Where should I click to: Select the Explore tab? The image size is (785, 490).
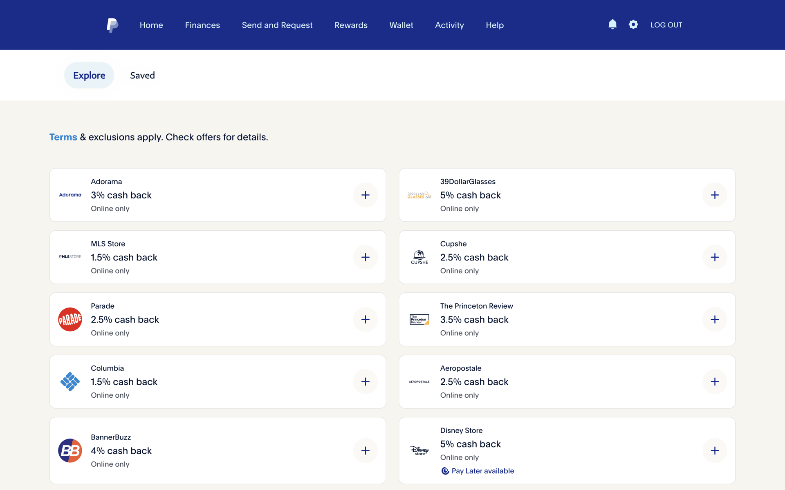(89, 75)
